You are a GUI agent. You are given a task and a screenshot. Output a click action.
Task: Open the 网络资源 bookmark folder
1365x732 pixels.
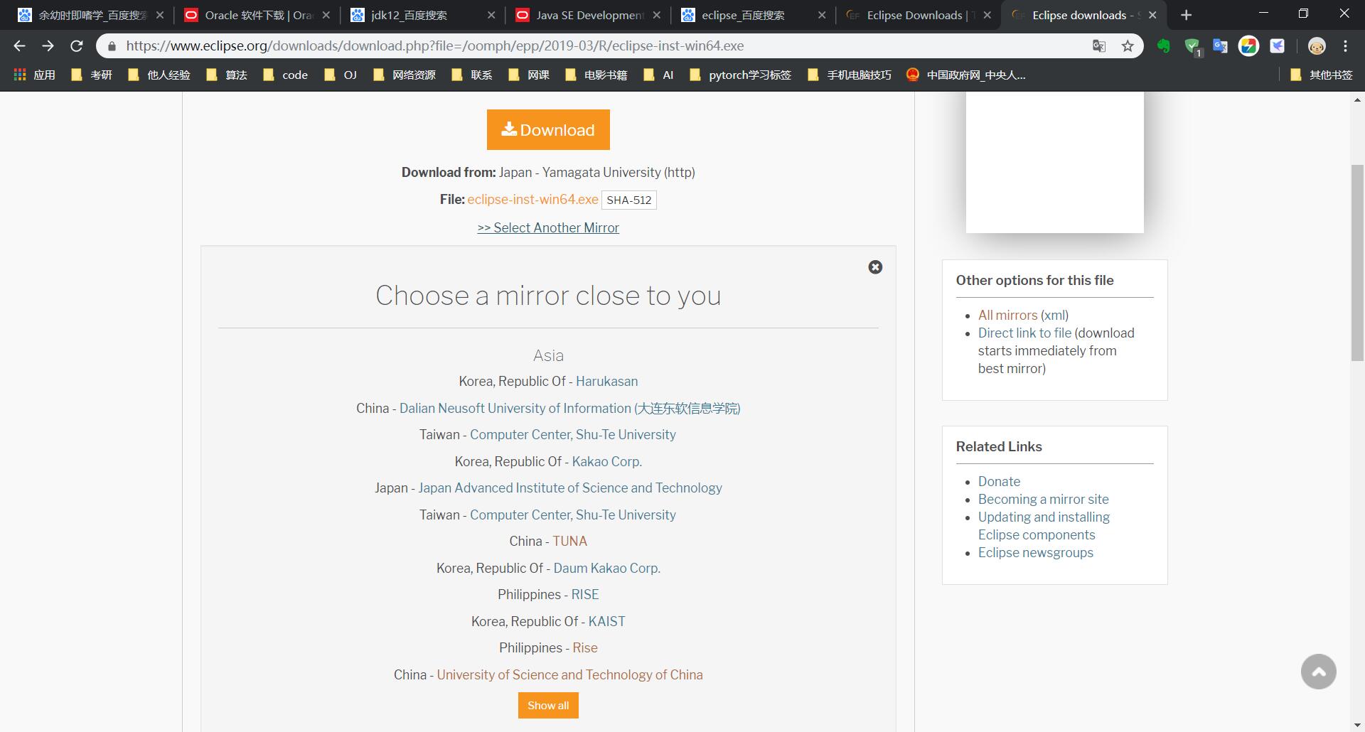click(x=405, y=75)
